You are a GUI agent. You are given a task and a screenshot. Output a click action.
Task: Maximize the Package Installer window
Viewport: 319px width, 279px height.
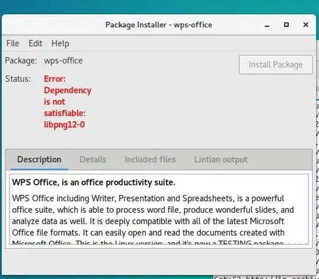(287, 25)
